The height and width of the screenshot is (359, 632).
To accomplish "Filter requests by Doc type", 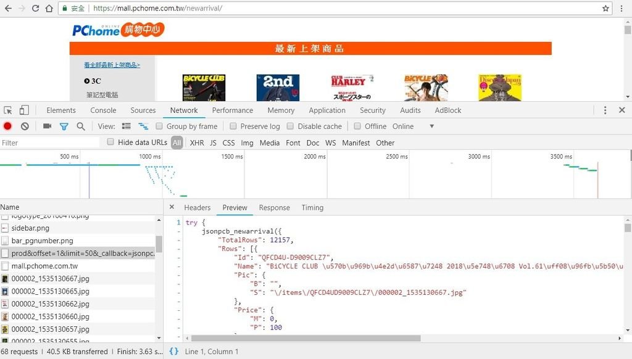I will 313,142.
